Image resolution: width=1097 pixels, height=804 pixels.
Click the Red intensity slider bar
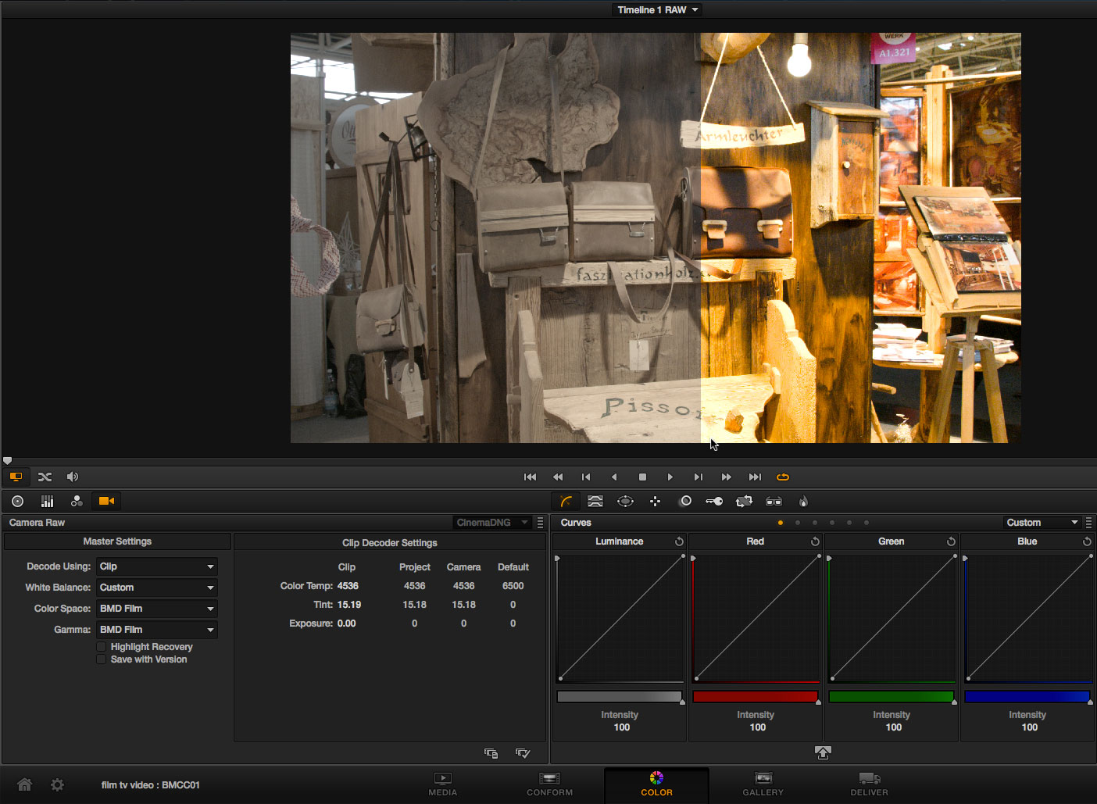pyautogui.click(x=755, y=696)
